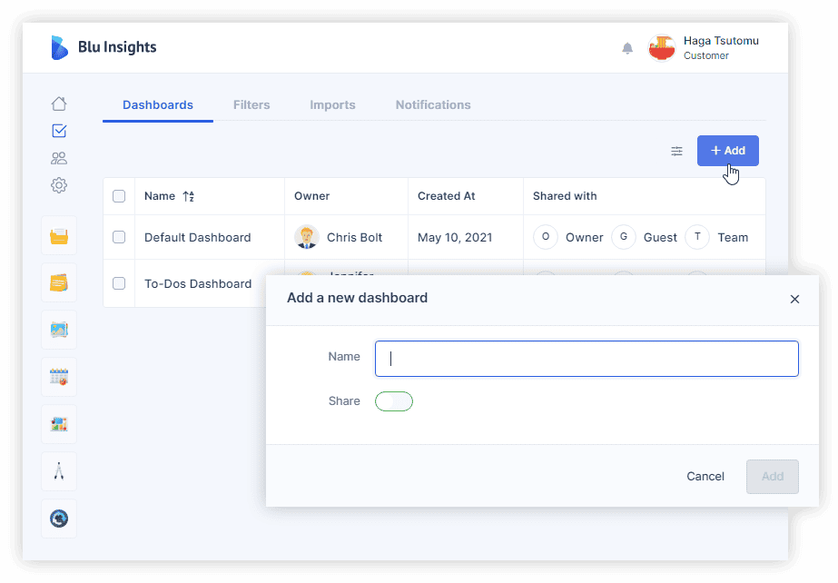
Task: Click the Blu Insights logo
Action: 59,47
